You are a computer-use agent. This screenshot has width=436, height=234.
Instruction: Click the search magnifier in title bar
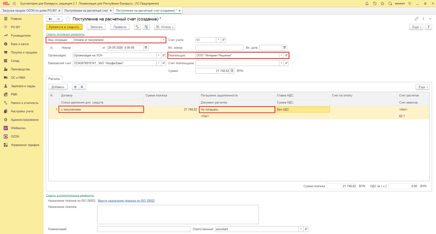(390, 3)
